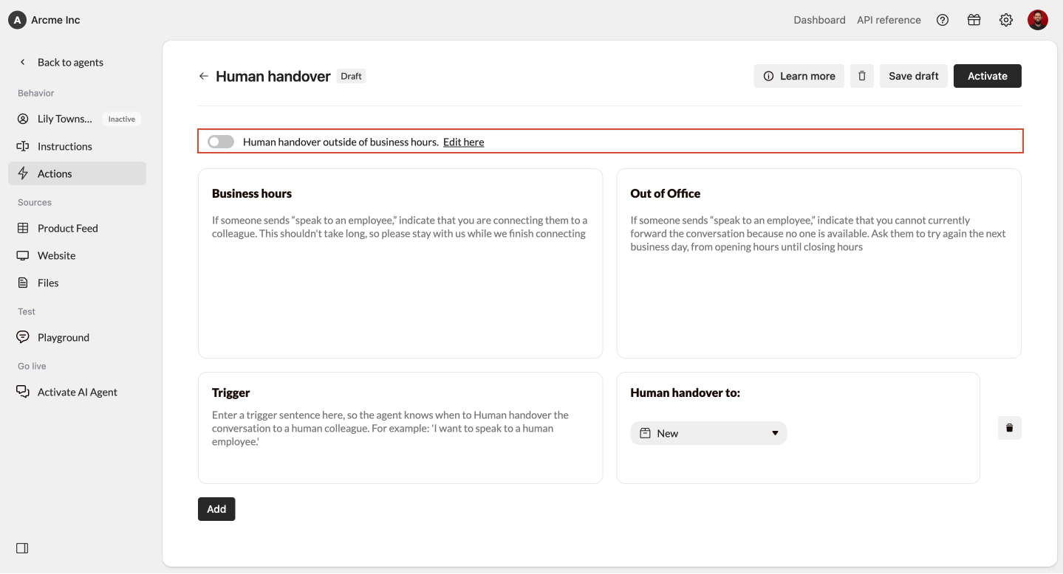This screenshot has width=1063, height=574.
Task: Click the Draft status badge
Action: coord(352,76)
